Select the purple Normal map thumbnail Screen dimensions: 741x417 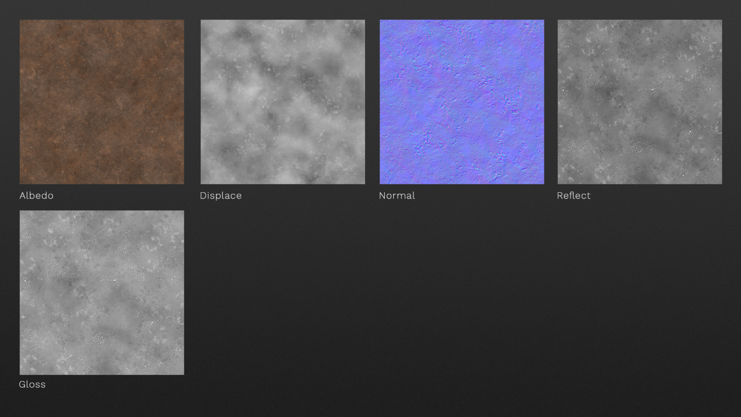(x=462, y=102)
